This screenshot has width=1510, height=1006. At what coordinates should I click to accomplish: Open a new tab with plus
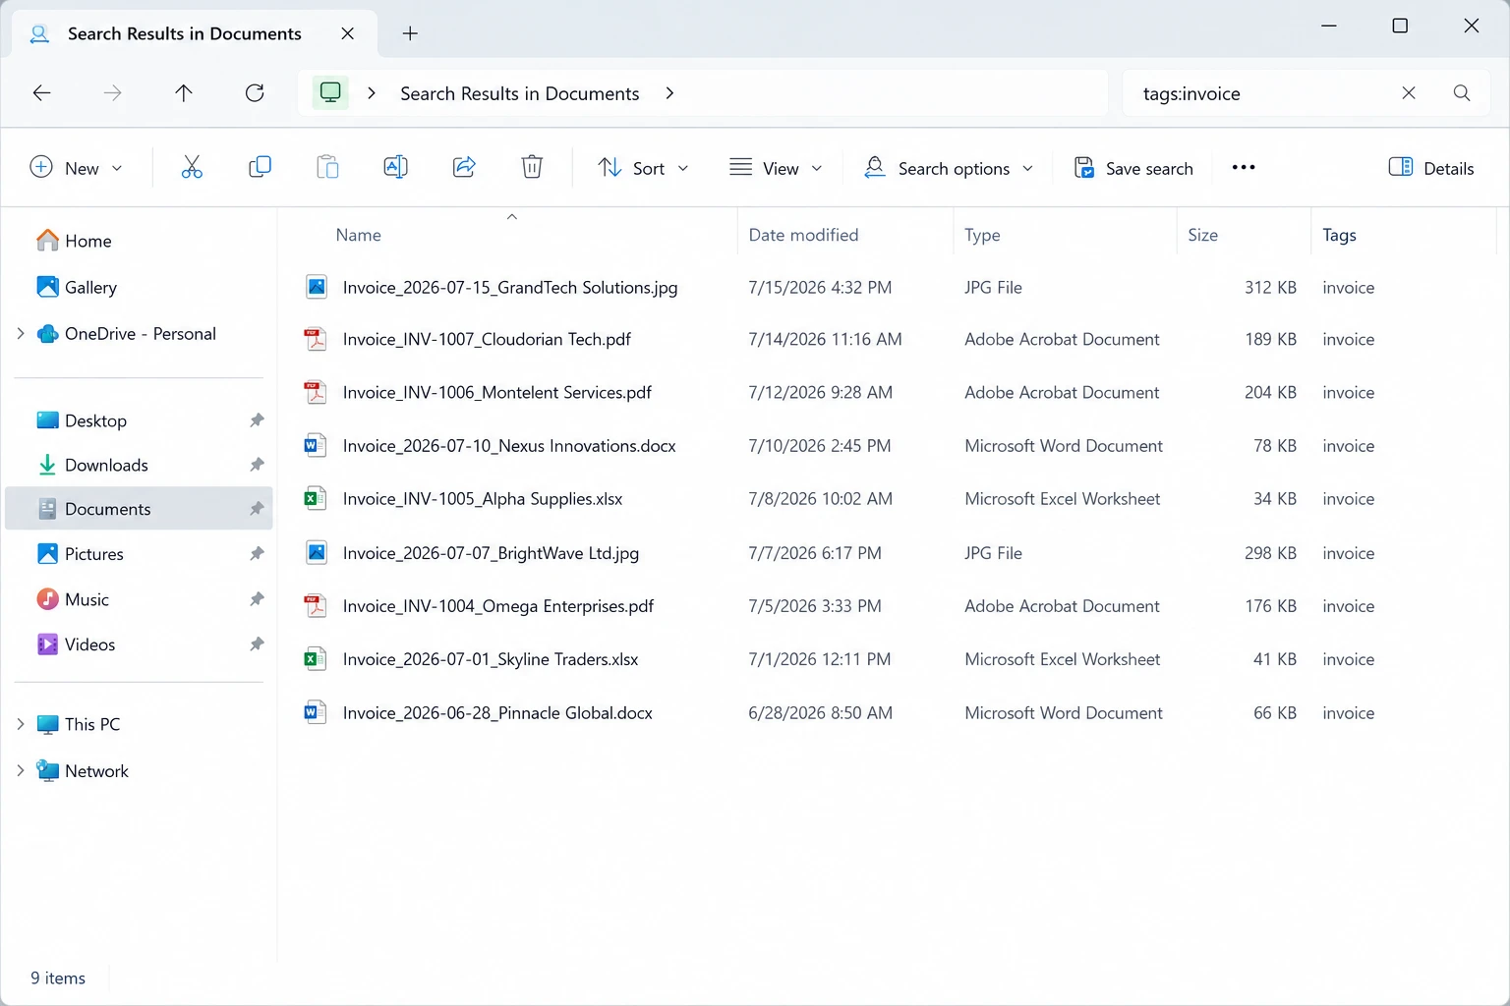pyautogui.click(x=410, y=33)
